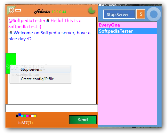Send the chat message
The height and width of the screenshot is (134, 168).
(83, 120)
